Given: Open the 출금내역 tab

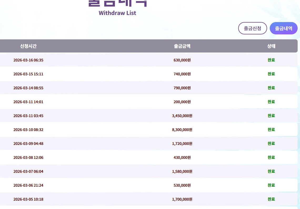Looking at the screenshot, I should [284, 28].
